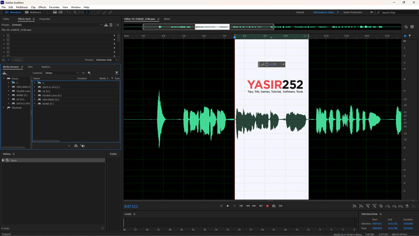Switch to Waveform editor view
Viewport: 419px width, 236px height.
pyautogui.click(x=13, y=12)
